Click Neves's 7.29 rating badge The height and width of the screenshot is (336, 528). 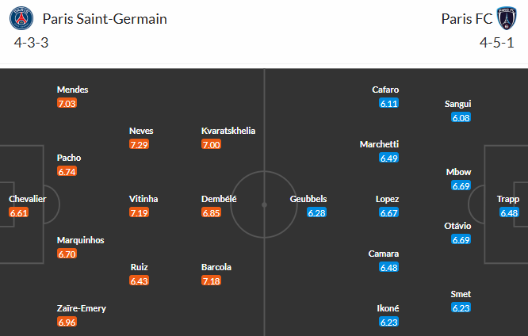140,144
